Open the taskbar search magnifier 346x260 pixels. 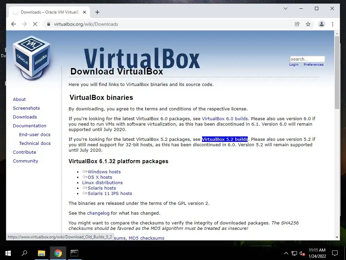[x=24, y=253]
